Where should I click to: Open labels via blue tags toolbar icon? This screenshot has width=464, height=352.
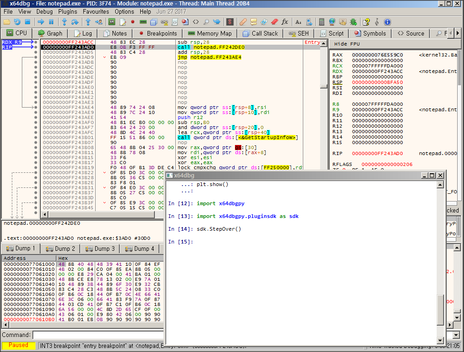pyautogui.click(x=264, y=22)
